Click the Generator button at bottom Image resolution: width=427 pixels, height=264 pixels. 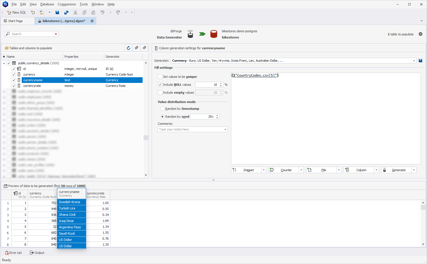pyautogui.click(x=396, y=170)
